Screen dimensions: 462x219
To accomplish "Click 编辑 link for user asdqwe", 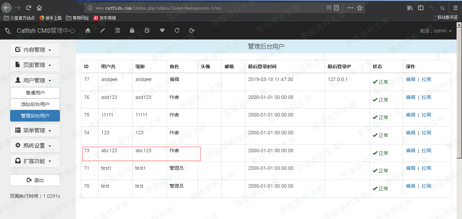I will point(411,80).
